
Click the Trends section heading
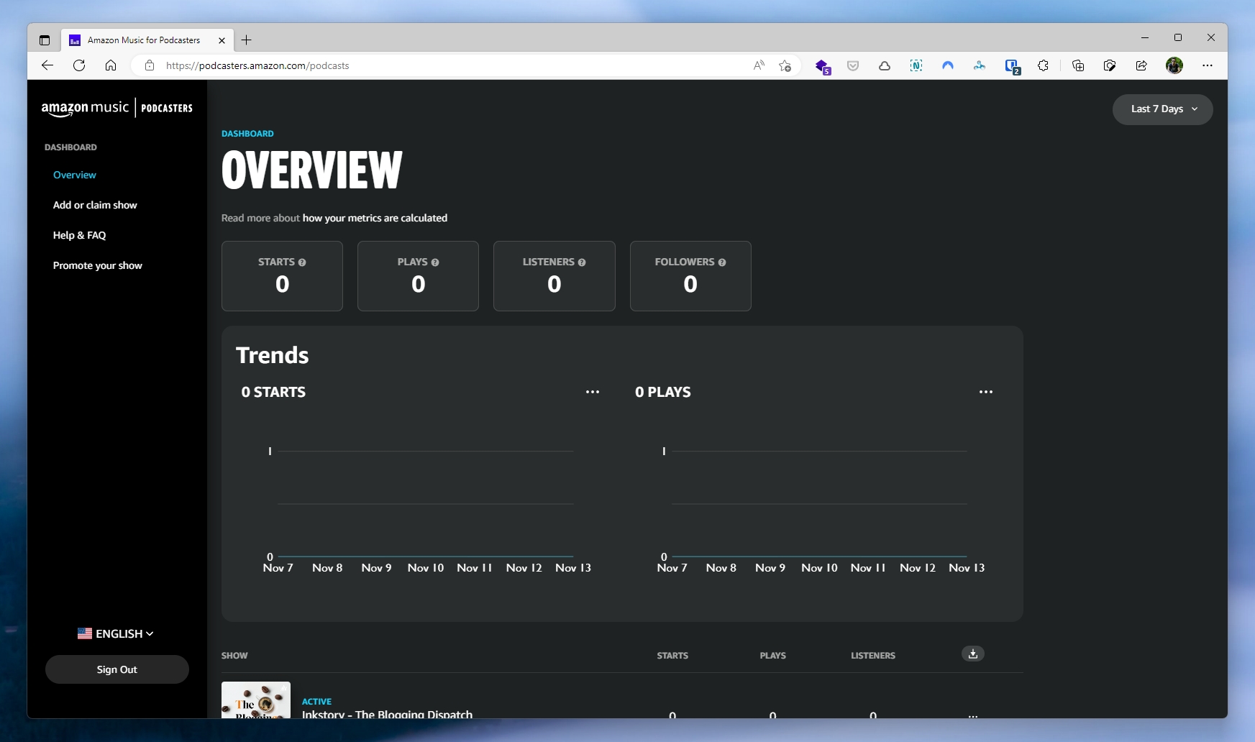pos(273,355)
